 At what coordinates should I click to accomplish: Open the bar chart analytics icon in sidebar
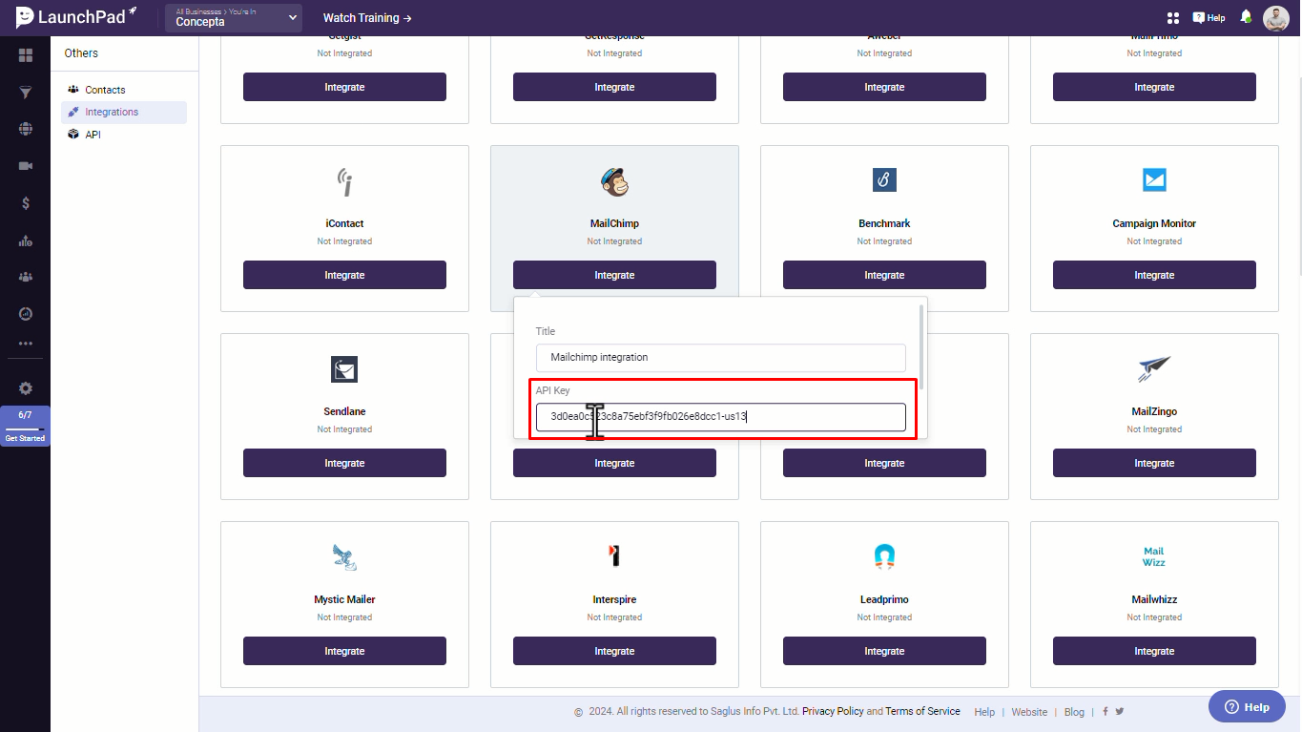pyautogui.click(x=26, y=241)
